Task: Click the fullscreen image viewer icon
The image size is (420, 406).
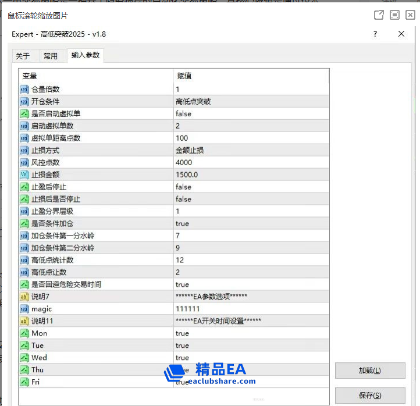Action: click(394, 15)
